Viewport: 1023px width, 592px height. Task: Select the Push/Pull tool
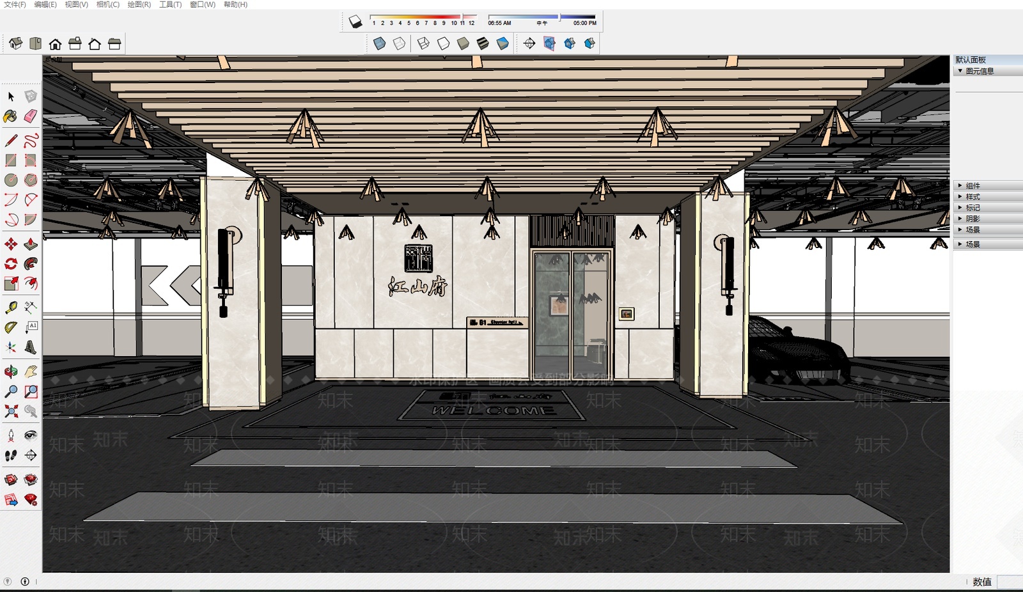point(31,244)
